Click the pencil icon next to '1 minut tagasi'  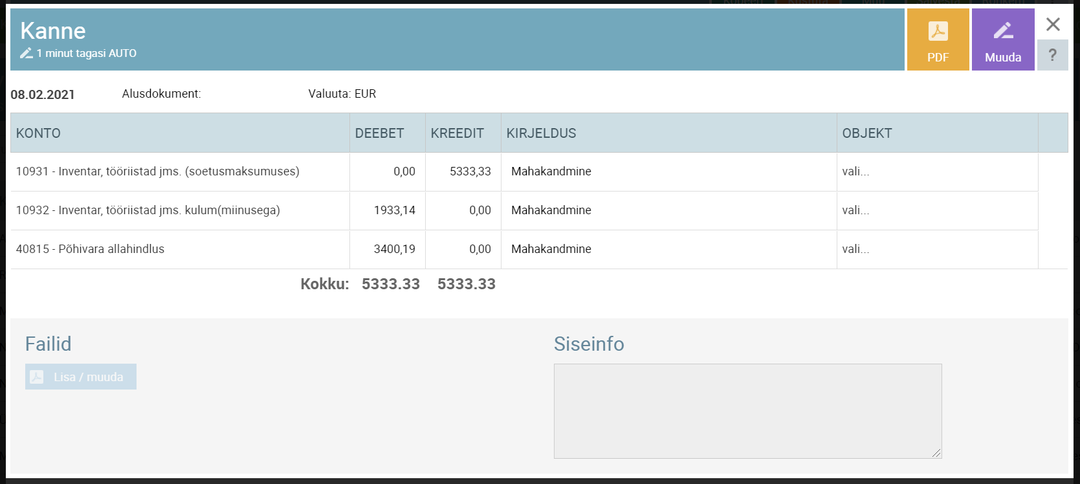coord(27,54)
